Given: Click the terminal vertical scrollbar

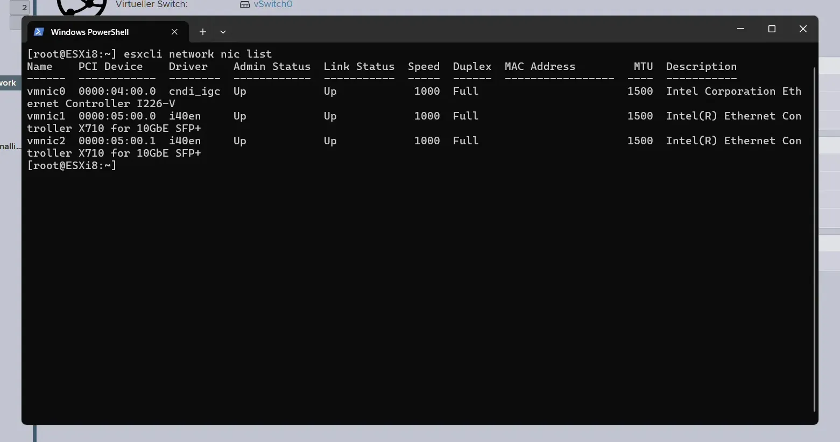Looking at the screenshot, I should coord(814,237).
